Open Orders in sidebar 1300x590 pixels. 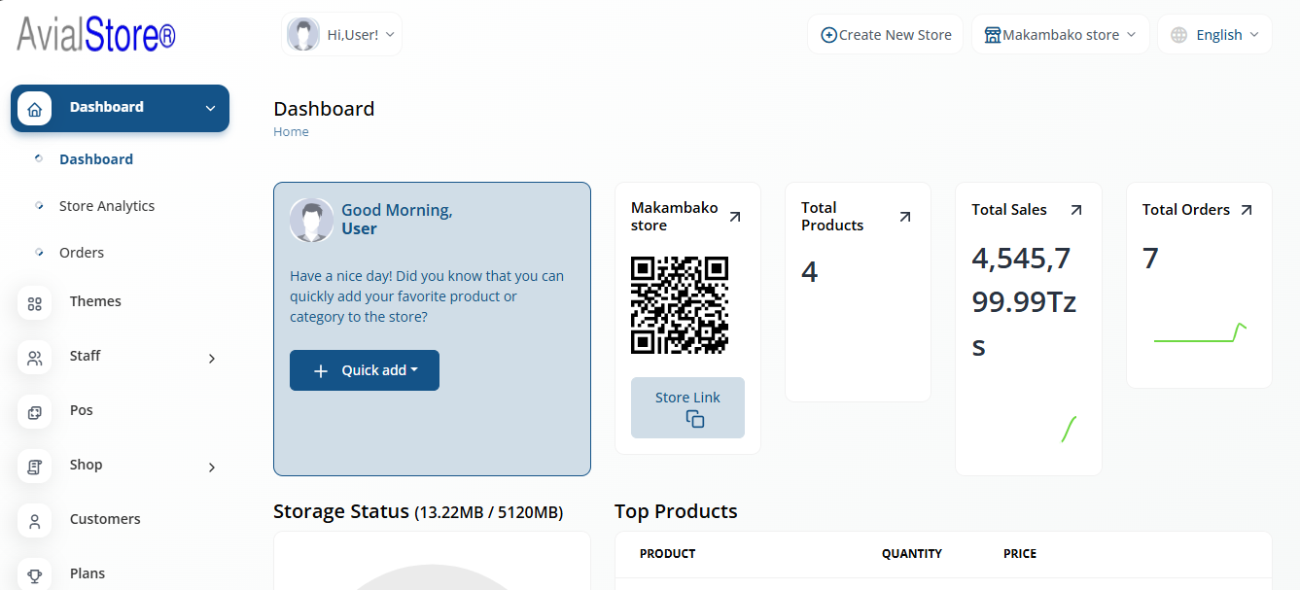(x=82, y=253)
